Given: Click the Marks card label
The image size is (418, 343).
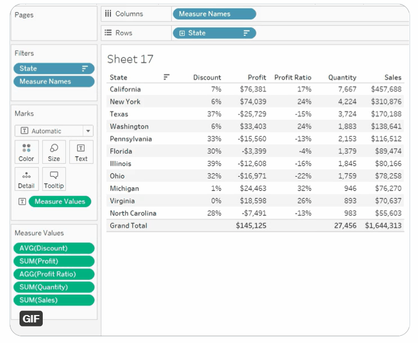Looking at the screenshot, I should pos(24,113).
